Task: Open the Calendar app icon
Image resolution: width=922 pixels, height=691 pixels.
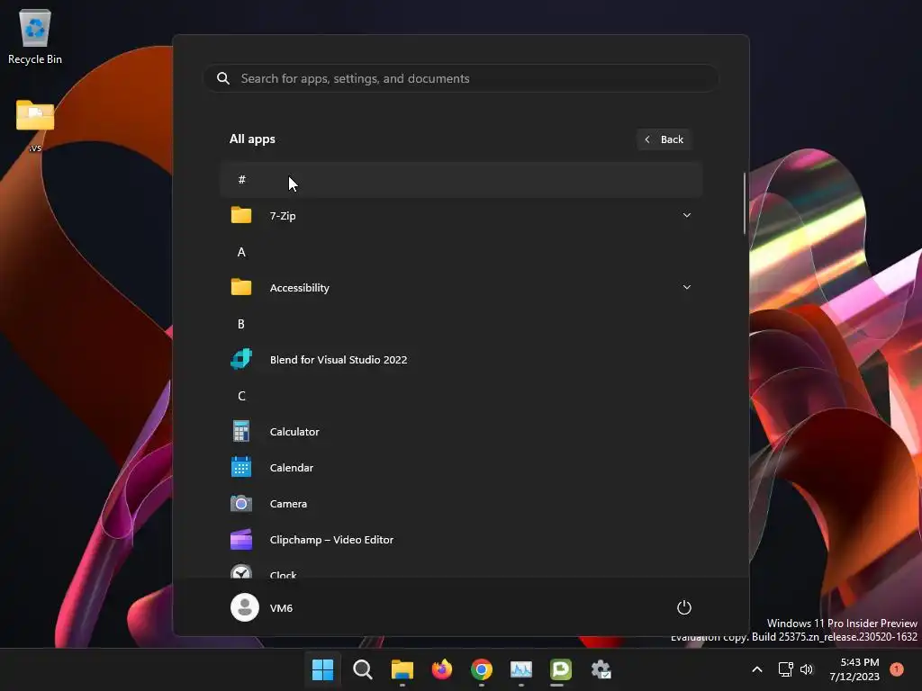Action: click(241, 467)
